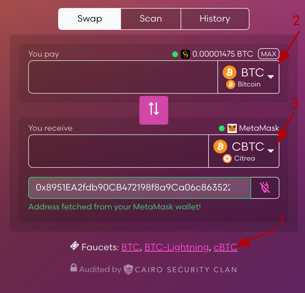305x293 pixels.
Task: Click the recipient address field
Action: [x=140, y=188]
